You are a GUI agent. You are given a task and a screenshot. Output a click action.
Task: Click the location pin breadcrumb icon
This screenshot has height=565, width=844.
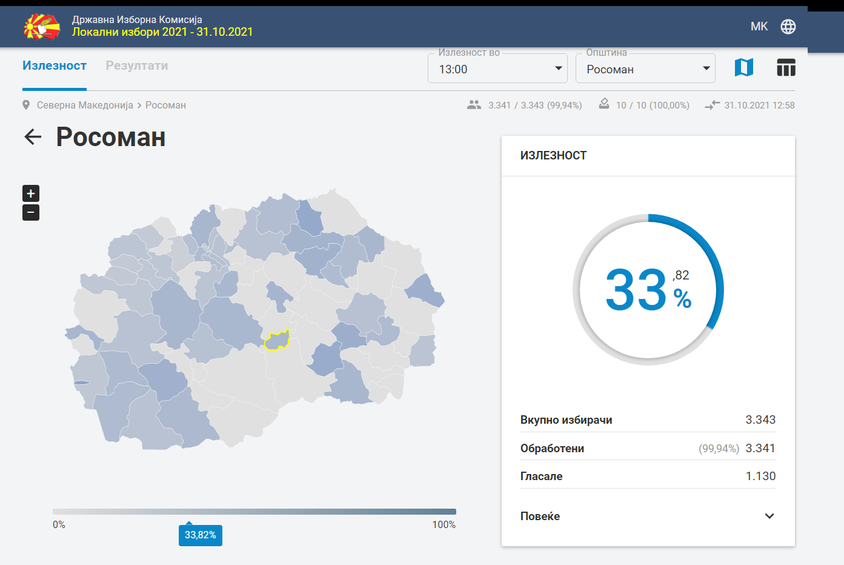(x=26, y=105)
